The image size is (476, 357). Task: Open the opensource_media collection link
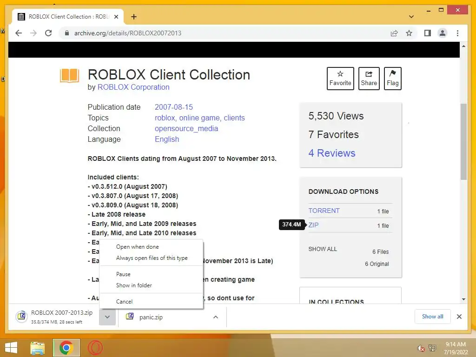186,129
